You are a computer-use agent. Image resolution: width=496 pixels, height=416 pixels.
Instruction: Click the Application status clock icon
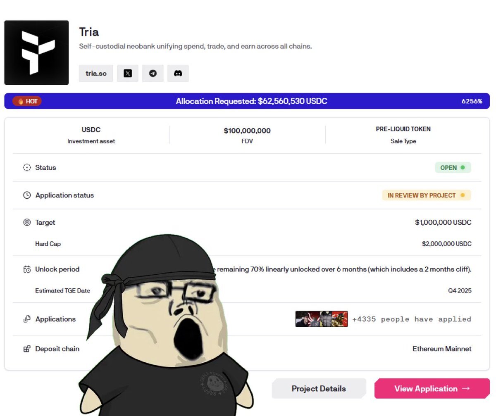pyautogui.click(x=27, y=195)
